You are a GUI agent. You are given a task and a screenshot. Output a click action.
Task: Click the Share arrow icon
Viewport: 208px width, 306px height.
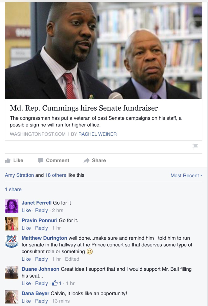point(86,160)
